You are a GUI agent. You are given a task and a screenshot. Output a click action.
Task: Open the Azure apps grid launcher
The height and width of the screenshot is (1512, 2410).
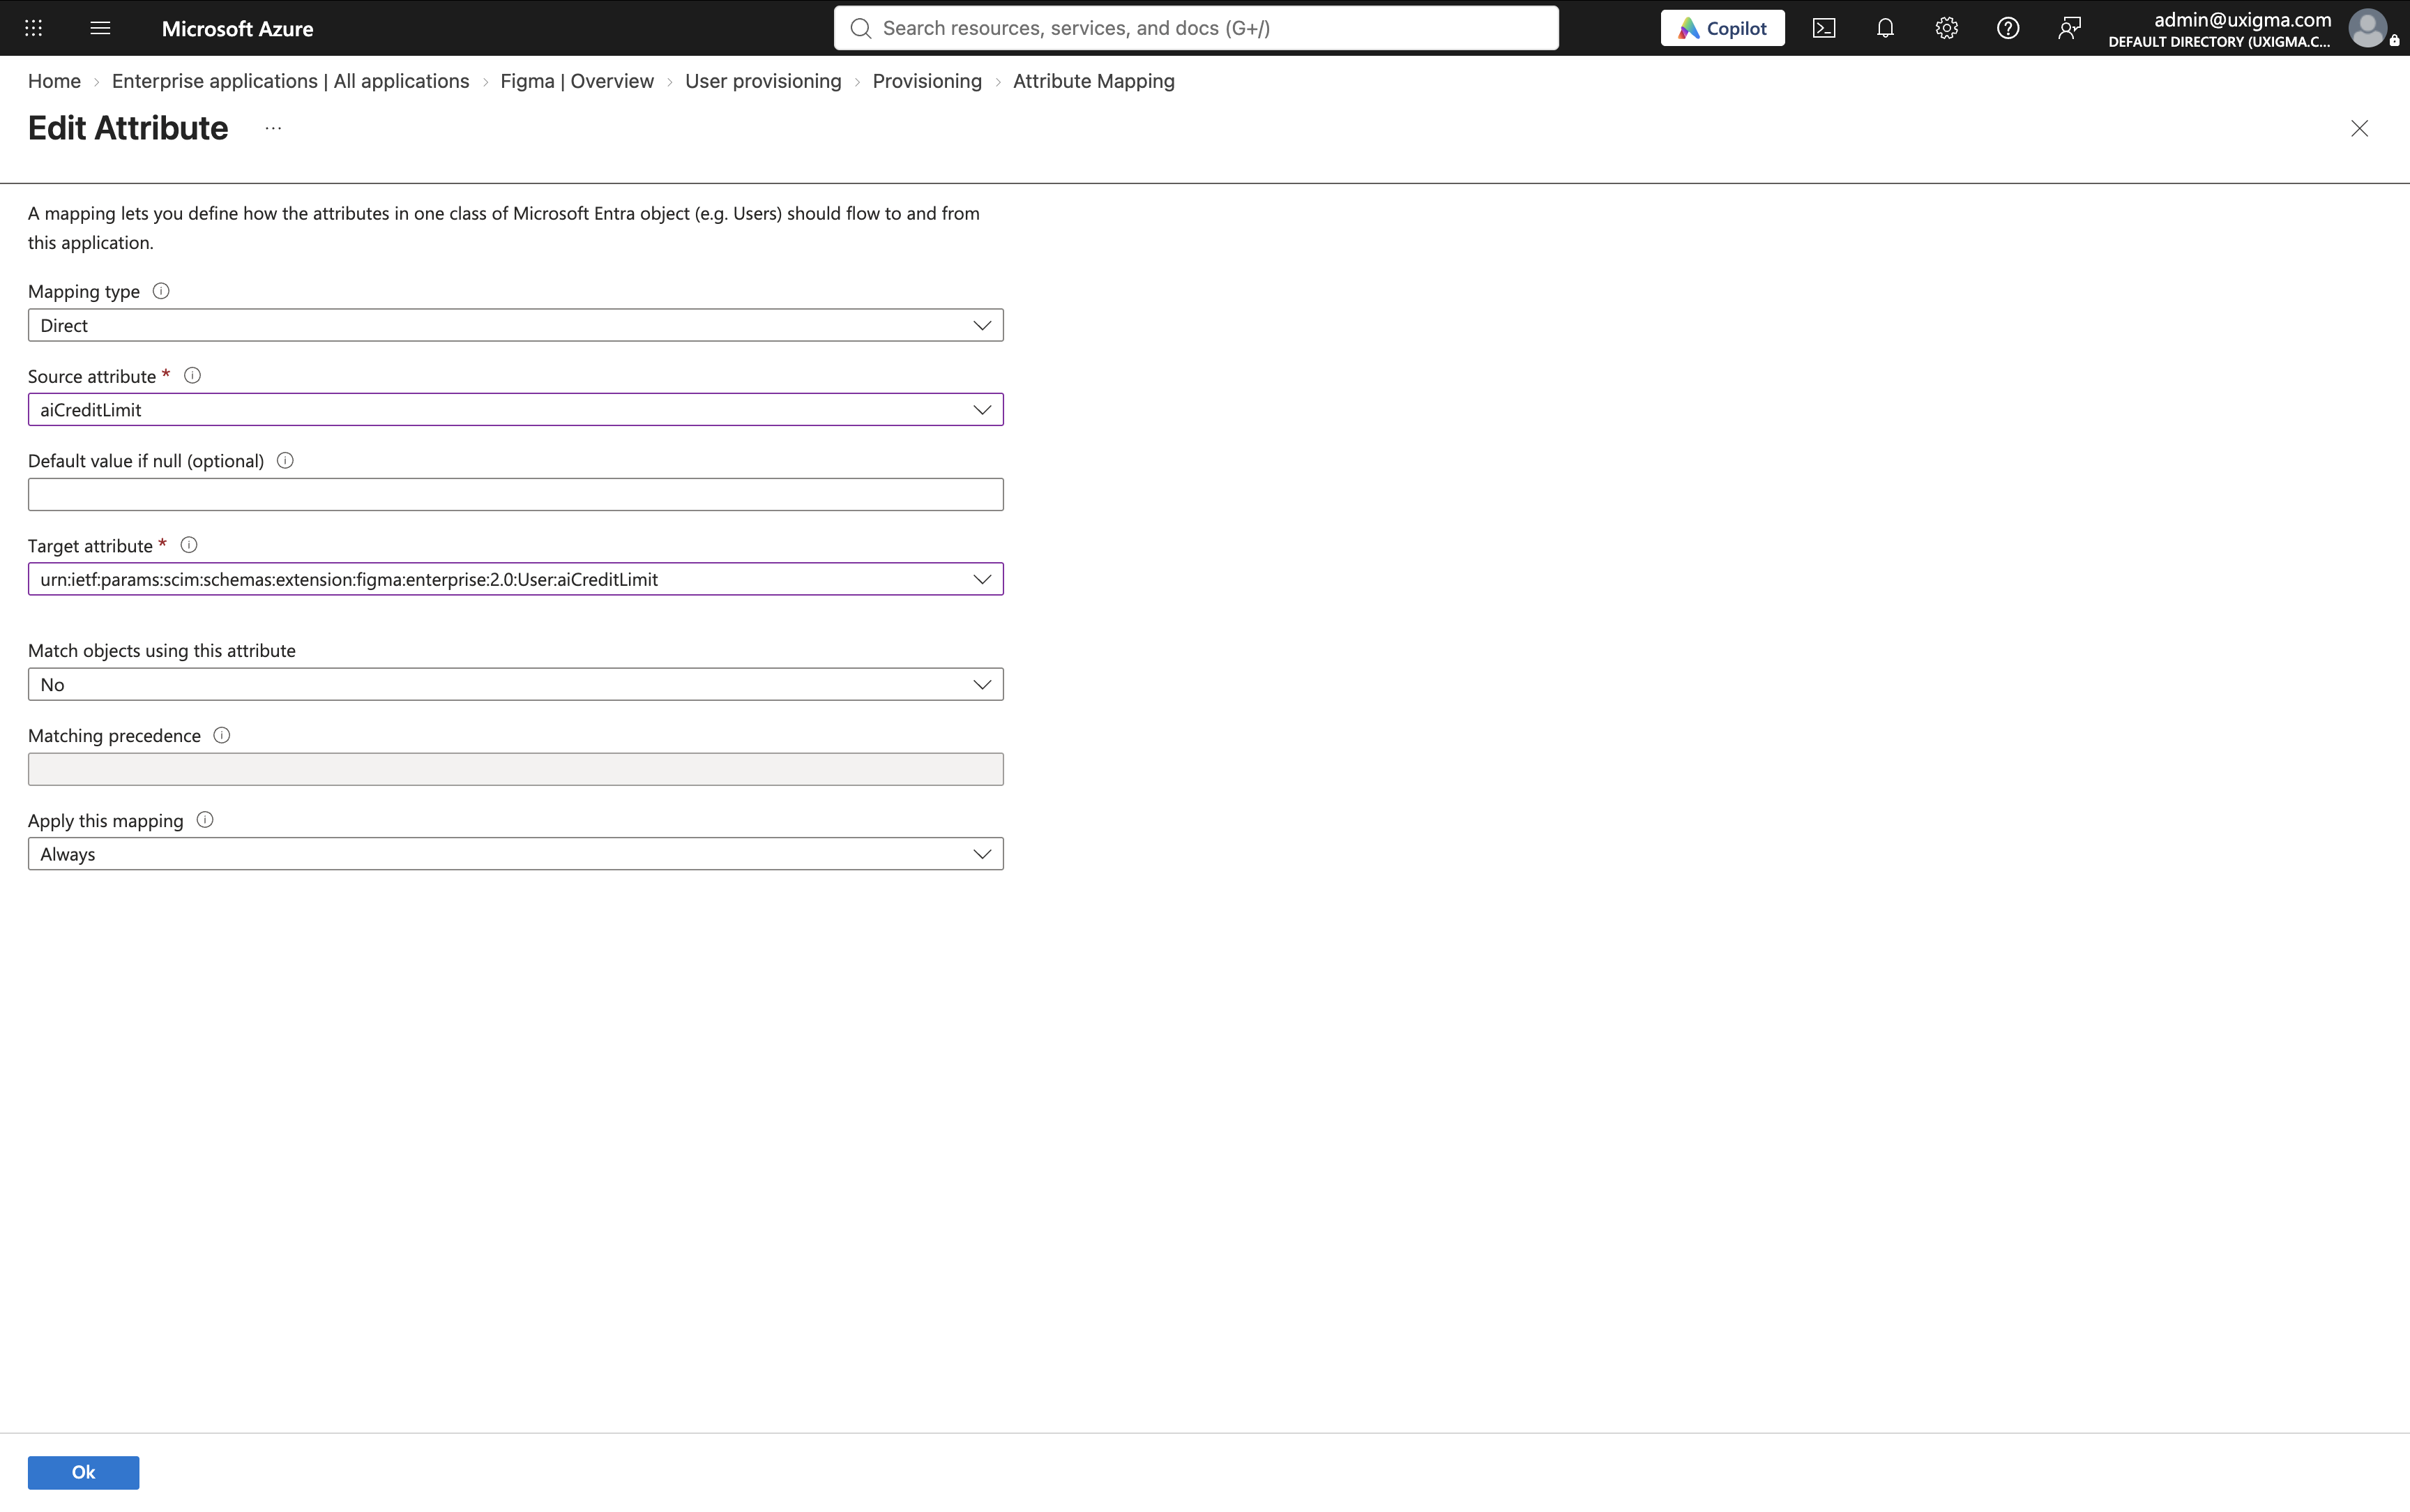[x=33, y=28]
